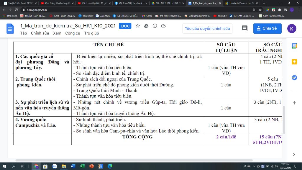Switch to the Cách reset lại Win 10 tab
Image resolution: width=302 pixels, height=170 pixels.
pyautogui.click(x=94, y=3)
